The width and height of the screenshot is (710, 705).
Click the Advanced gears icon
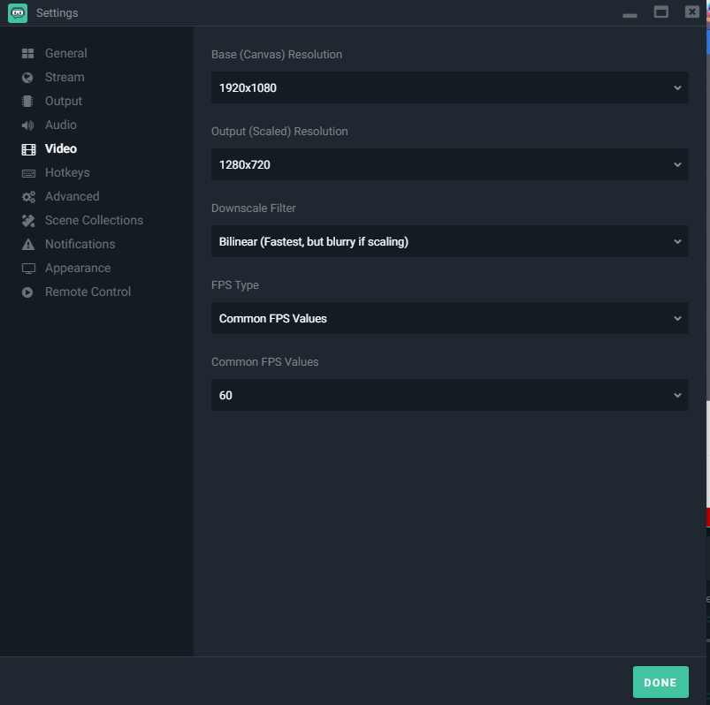click(28, 197)
